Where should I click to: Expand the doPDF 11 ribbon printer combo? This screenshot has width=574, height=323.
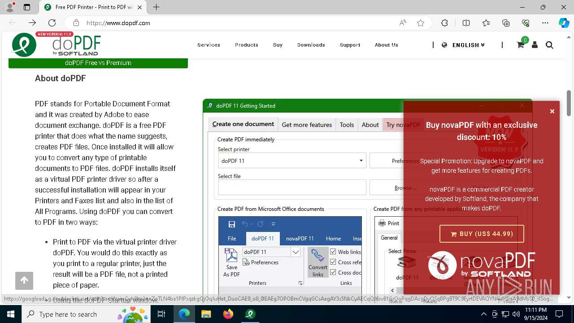[296, 252]
